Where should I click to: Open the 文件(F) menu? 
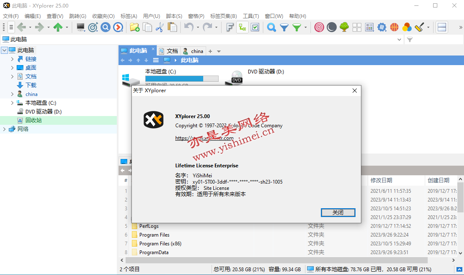coord(11,16)
